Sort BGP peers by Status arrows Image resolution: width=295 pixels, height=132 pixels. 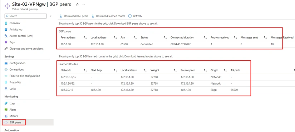pos(165,37)
